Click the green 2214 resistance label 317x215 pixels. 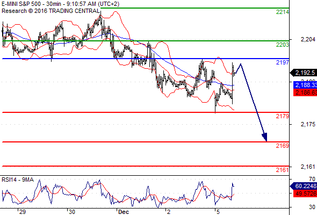(x=283, y=12)
